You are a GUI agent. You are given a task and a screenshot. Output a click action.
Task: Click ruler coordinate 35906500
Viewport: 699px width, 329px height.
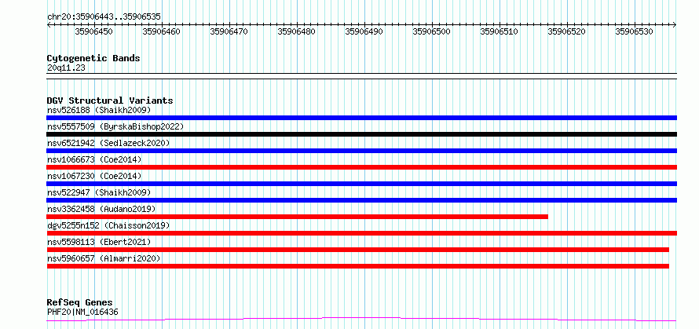point(431,31)
